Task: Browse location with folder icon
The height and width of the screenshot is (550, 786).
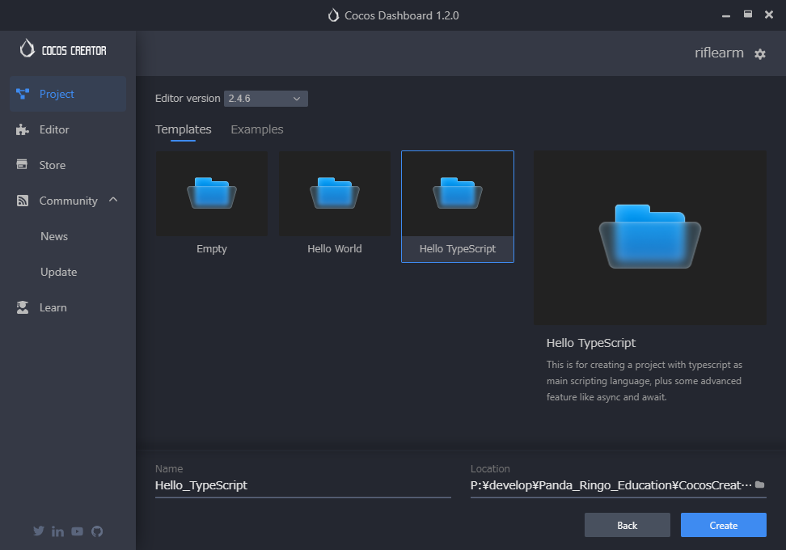Action: (x=760, y=484)
